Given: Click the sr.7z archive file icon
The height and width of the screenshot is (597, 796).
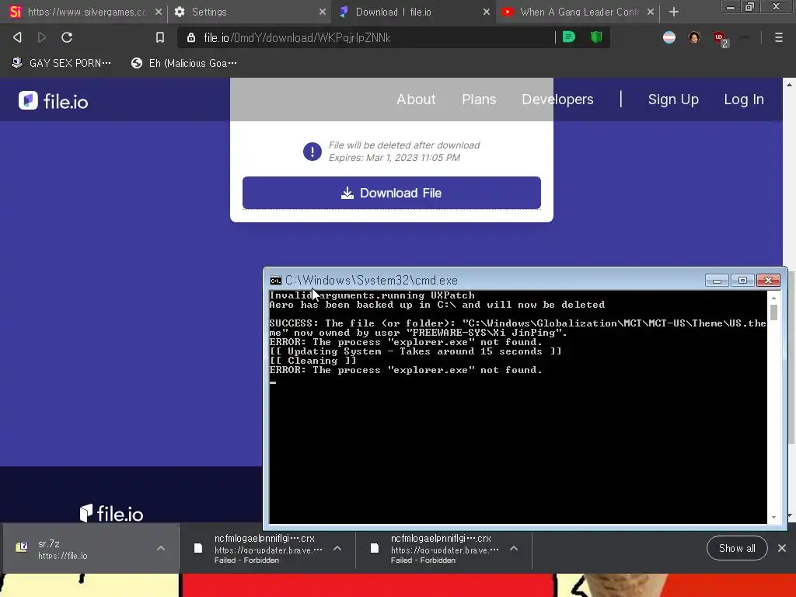Looking at the screenshot, I should (21, 547).
